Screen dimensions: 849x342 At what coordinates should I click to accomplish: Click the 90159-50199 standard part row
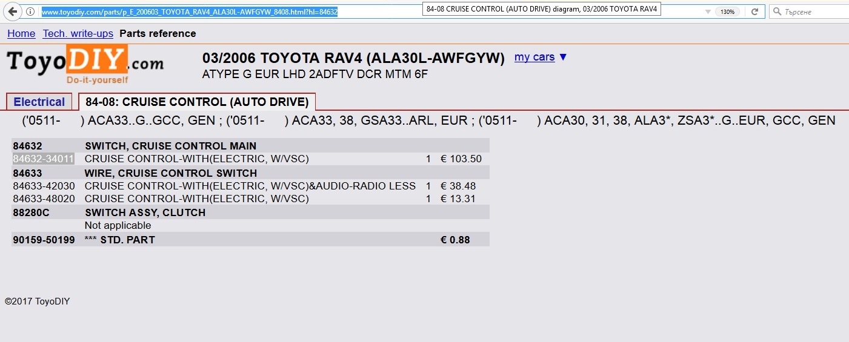coord(44,240)
